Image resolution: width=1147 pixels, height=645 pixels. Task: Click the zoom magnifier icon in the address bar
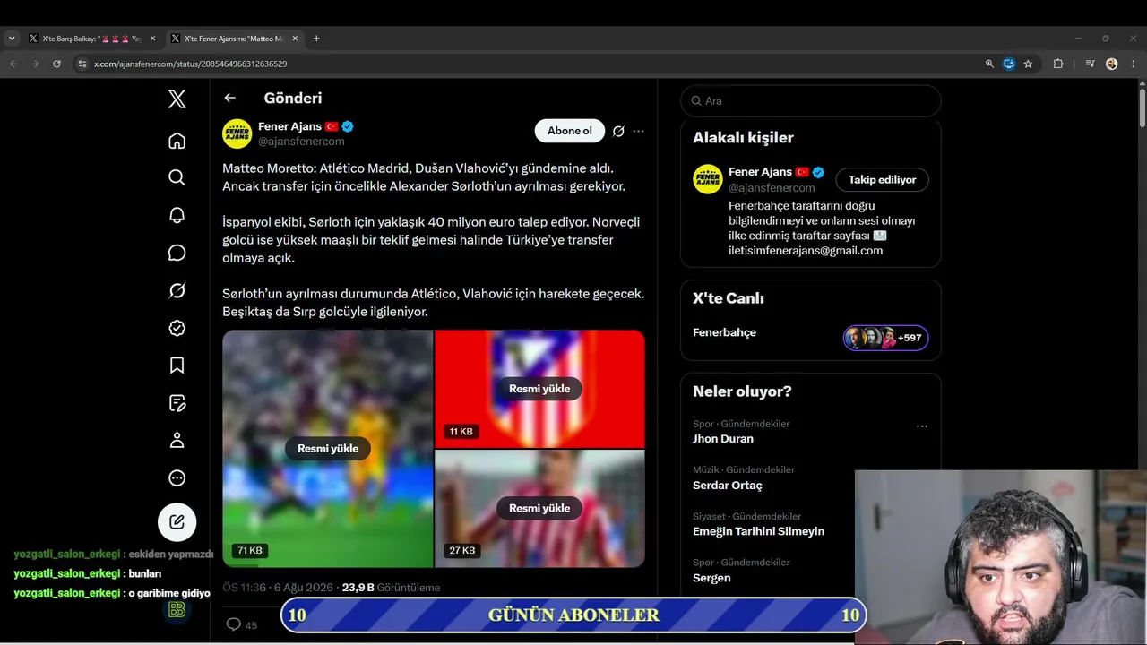[989, 64]
